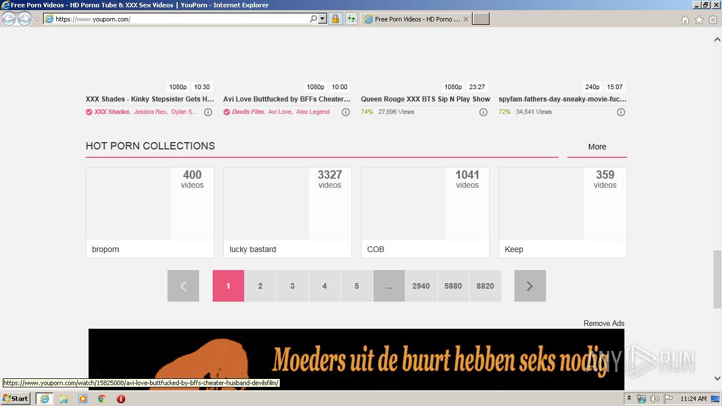Open info icon for spyfam video
The image size is (722, 406).
point(621,112)
